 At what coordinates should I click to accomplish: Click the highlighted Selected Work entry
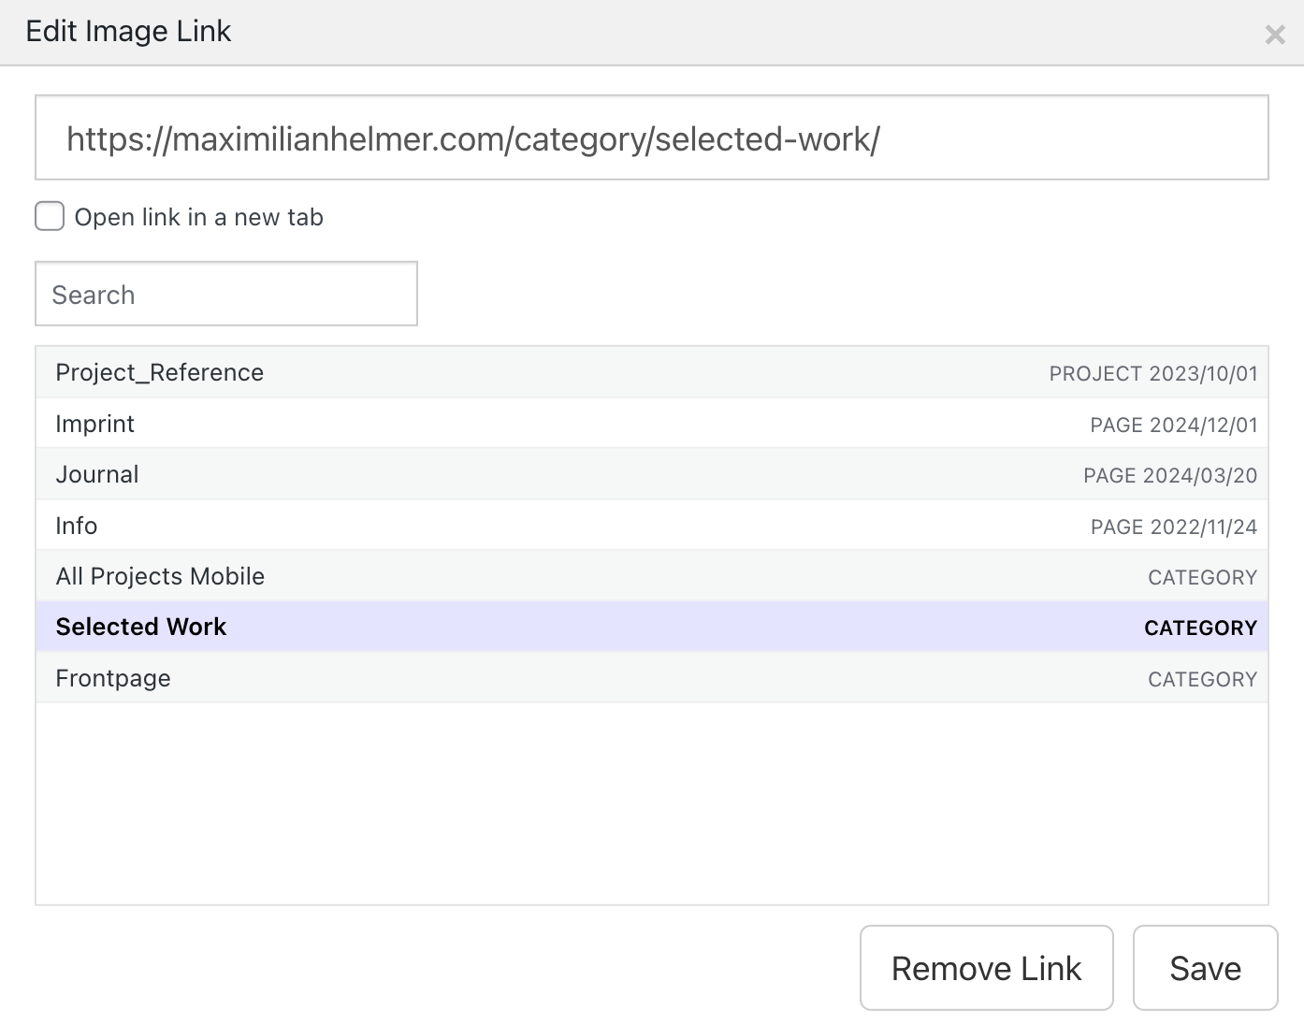pos(141,627)
